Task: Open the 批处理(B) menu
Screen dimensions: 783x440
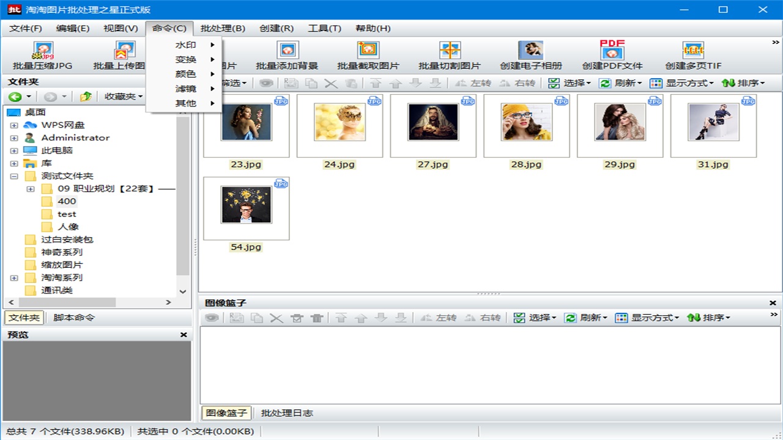Action: 223,28
